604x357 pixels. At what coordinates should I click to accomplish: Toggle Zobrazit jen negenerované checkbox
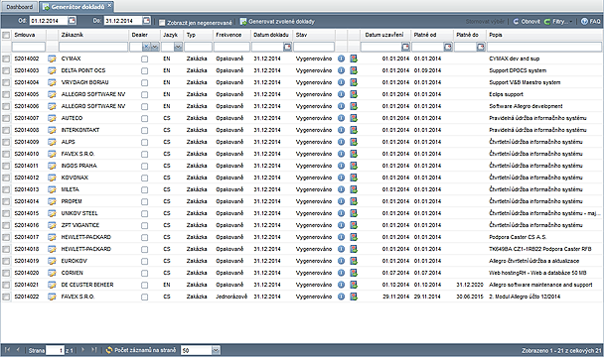pyautogui.click(x=162, y=23)
